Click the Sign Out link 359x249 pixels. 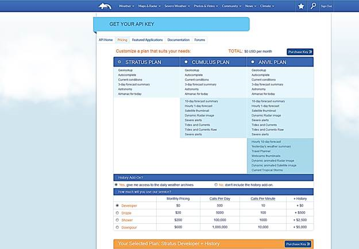coord(326,6)
